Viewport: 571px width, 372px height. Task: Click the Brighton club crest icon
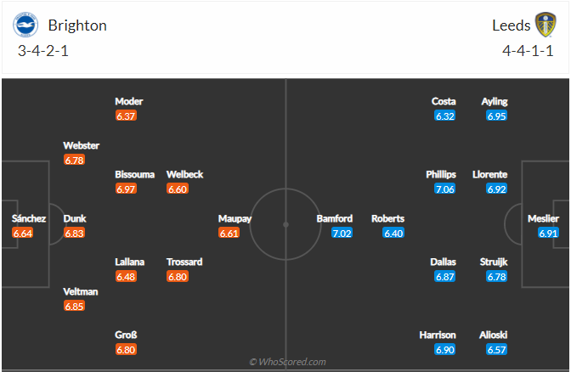pyautogui.click(x=25, y=25)
